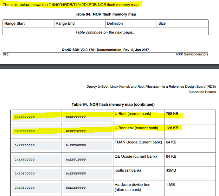This screenshot has width=219, height=196.
Task: Click the 'Size' column header
Action: [162, 23]
